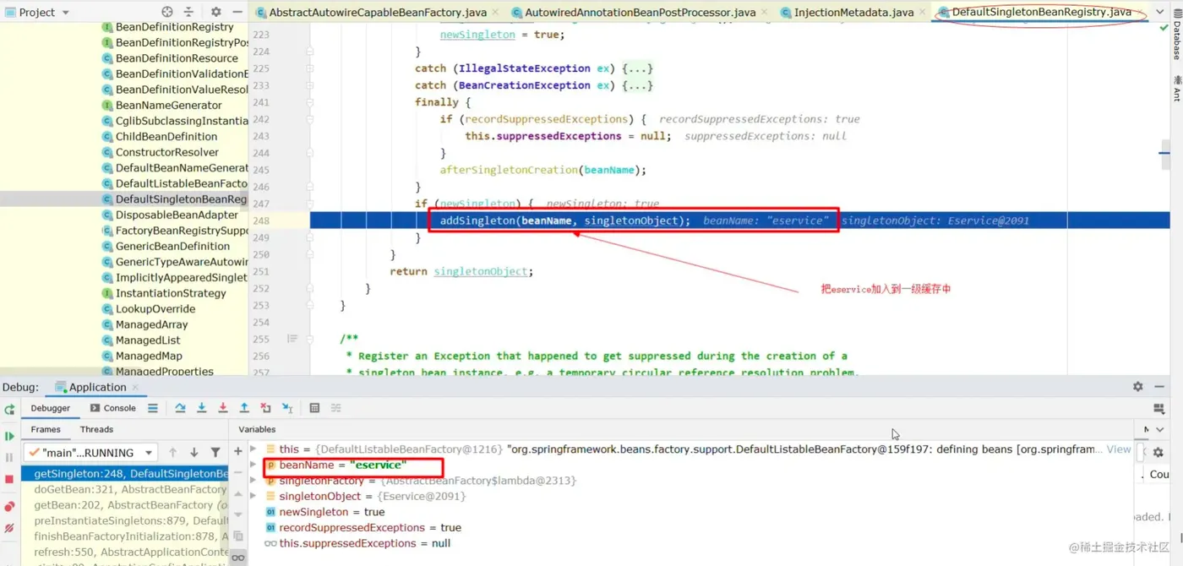Expand the 'this' DefaultListableBeanFactory variable
Image resolution: width=1183 pixels, height=566 pixels.
point(253,449)
